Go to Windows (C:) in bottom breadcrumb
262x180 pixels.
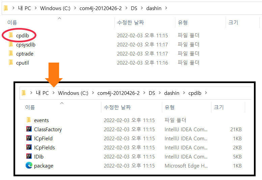(73, 93)
